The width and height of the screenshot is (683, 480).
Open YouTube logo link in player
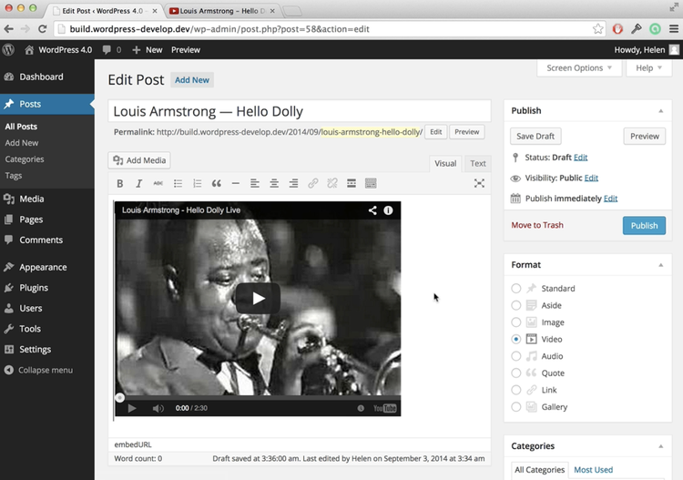[385, 408]
